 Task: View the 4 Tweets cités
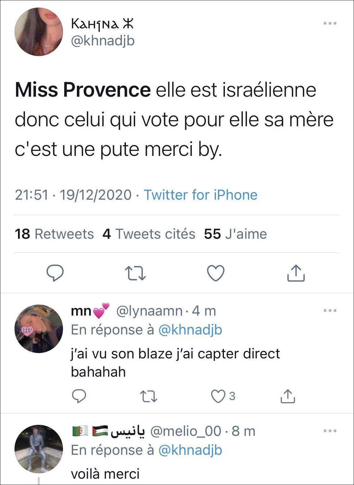tap(149, 234)
